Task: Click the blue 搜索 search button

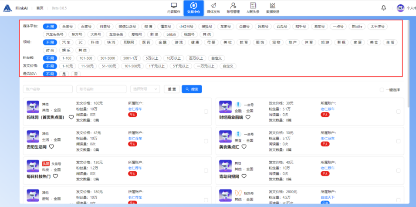Action: (192, 89)
